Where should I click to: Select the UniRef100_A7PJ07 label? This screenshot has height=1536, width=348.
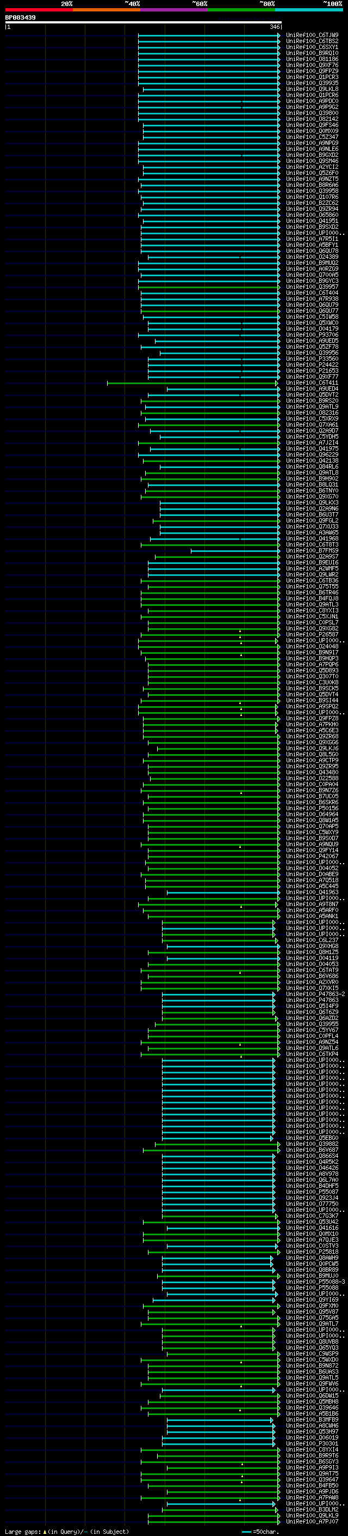click(x=312, y=1521)
